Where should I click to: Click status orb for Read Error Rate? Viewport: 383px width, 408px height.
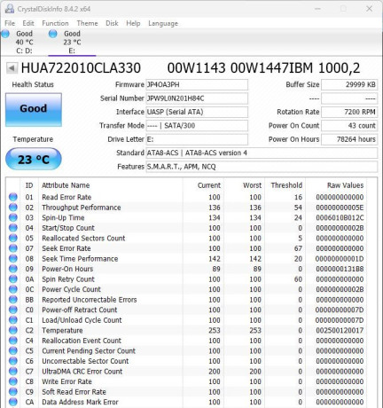click(x=13, y=197)
